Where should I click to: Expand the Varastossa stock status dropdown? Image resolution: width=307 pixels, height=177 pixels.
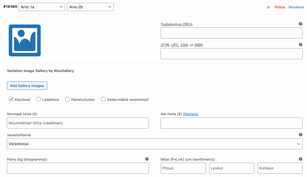click(155, 144)
